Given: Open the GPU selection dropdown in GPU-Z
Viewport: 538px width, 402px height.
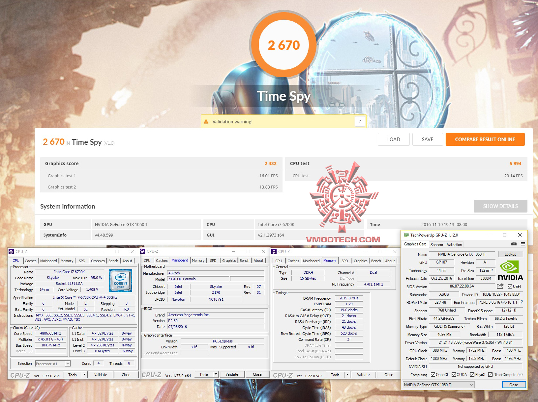Looking at the screenshot, I should [439, 385].
